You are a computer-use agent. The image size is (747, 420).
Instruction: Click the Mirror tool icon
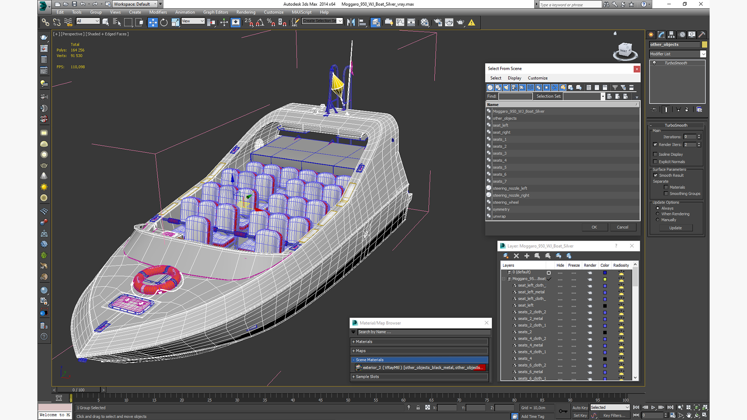click(351, 23)
